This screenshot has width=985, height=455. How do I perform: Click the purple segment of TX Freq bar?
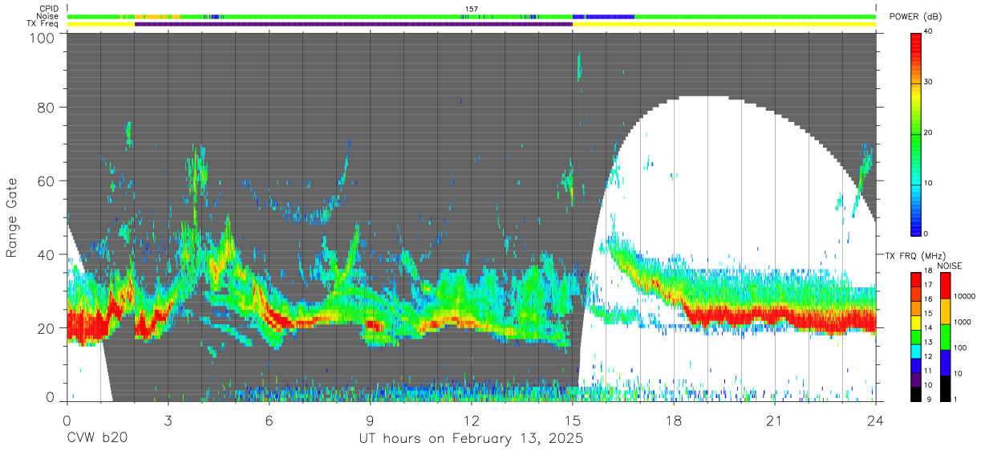[354, 24]
